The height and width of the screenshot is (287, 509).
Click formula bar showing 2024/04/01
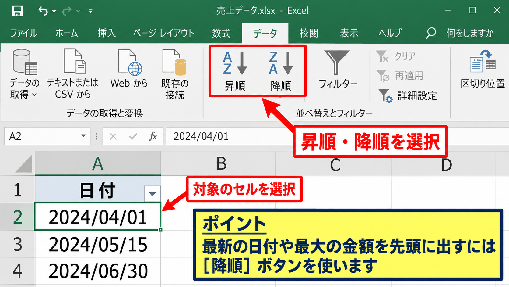click(230, 136)
